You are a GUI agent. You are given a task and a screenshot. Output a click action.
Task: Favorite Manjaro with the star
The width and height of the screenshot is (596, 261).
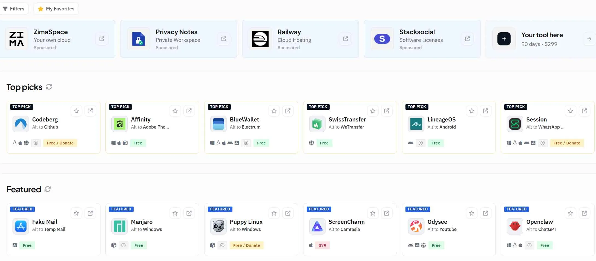(175, 213)
